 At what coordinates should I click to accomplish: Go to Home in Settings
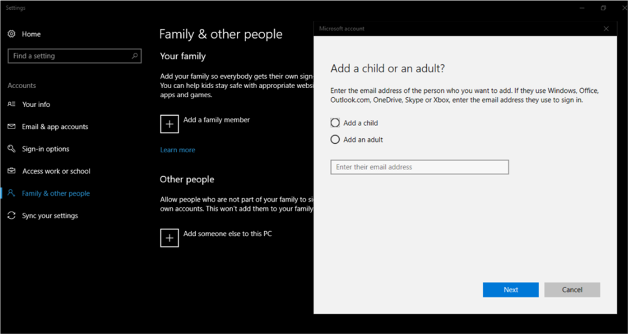click(31, 34)
